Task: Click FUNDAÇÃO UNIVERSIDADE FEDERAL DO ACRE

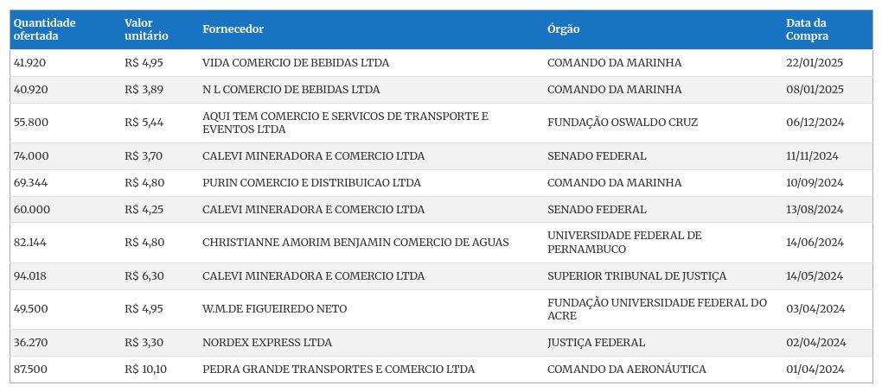Action: click(x=657, y=309)
